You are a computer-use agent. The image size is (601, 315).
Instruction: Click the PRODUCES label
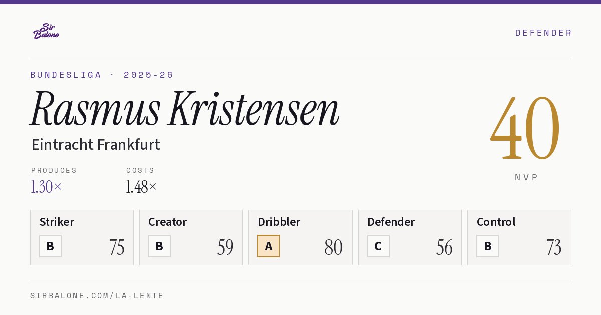pos(54,170)
